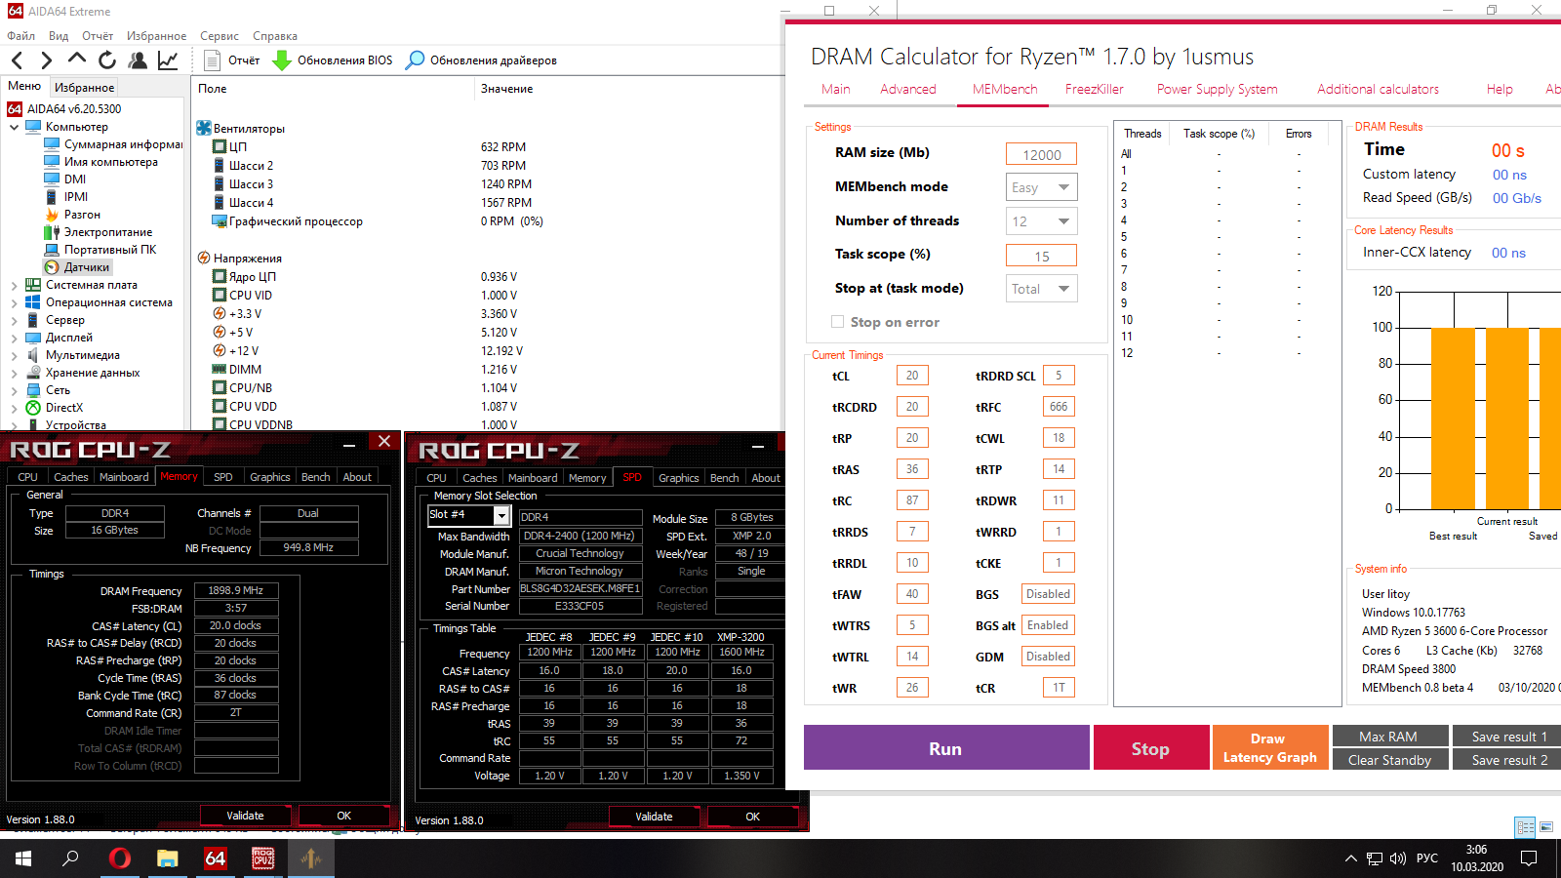The width and height of the screenshot is (1561, 878).
Task: Click the Task scope (%) input field
Action: pos(1042,256)
